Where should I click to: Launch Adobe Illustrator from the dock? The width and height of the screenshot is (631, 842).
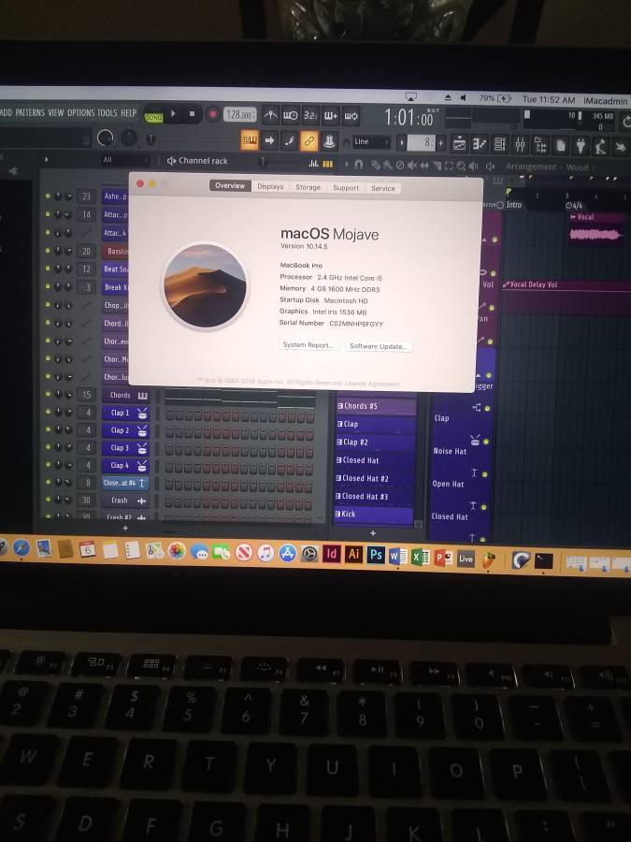click(353, 554)
